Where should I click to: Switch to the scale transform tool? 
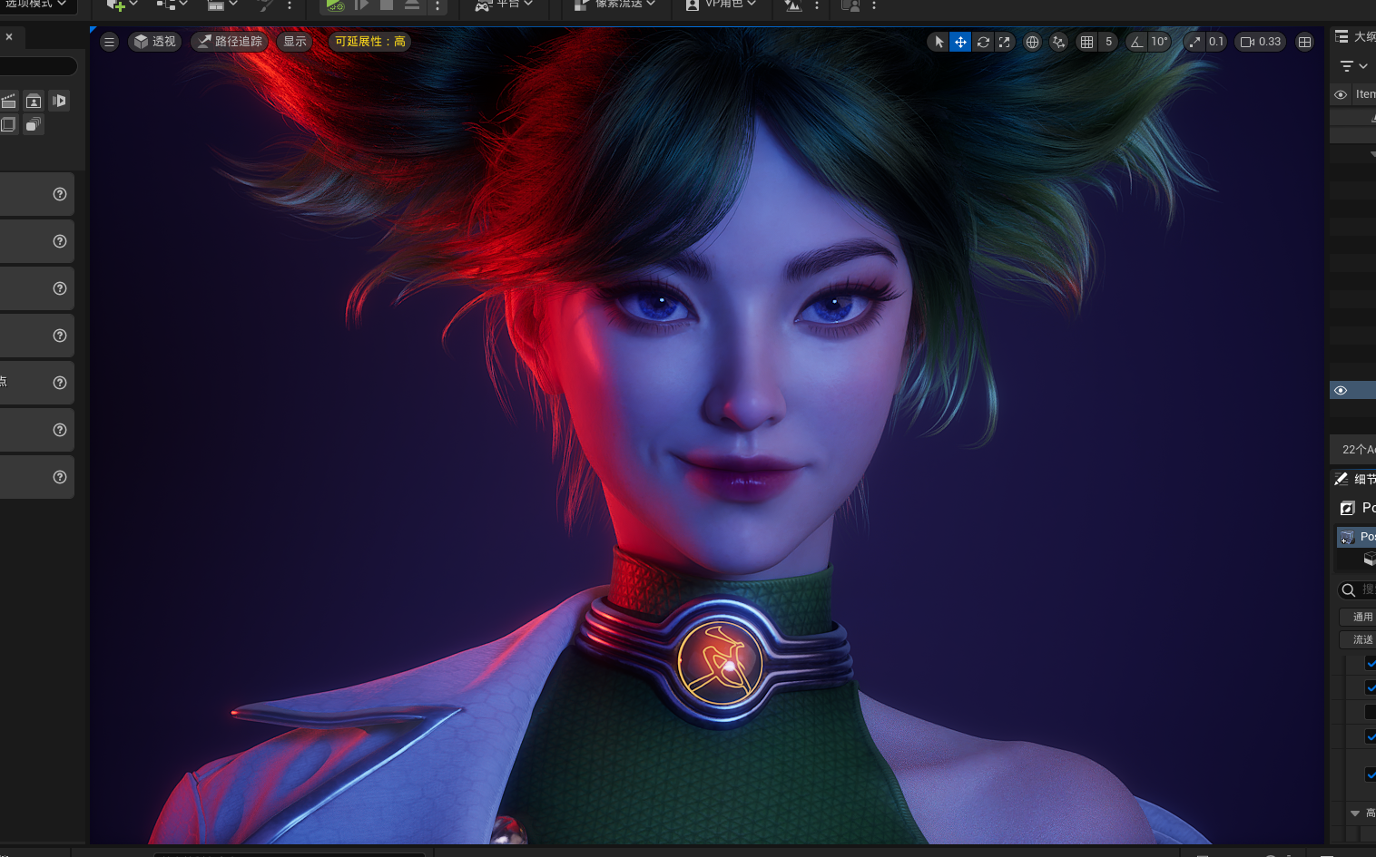click(1004, 42)
